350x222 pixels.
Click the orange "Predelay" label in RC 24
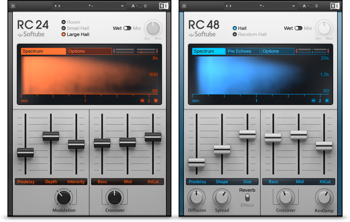click(26, 182)
